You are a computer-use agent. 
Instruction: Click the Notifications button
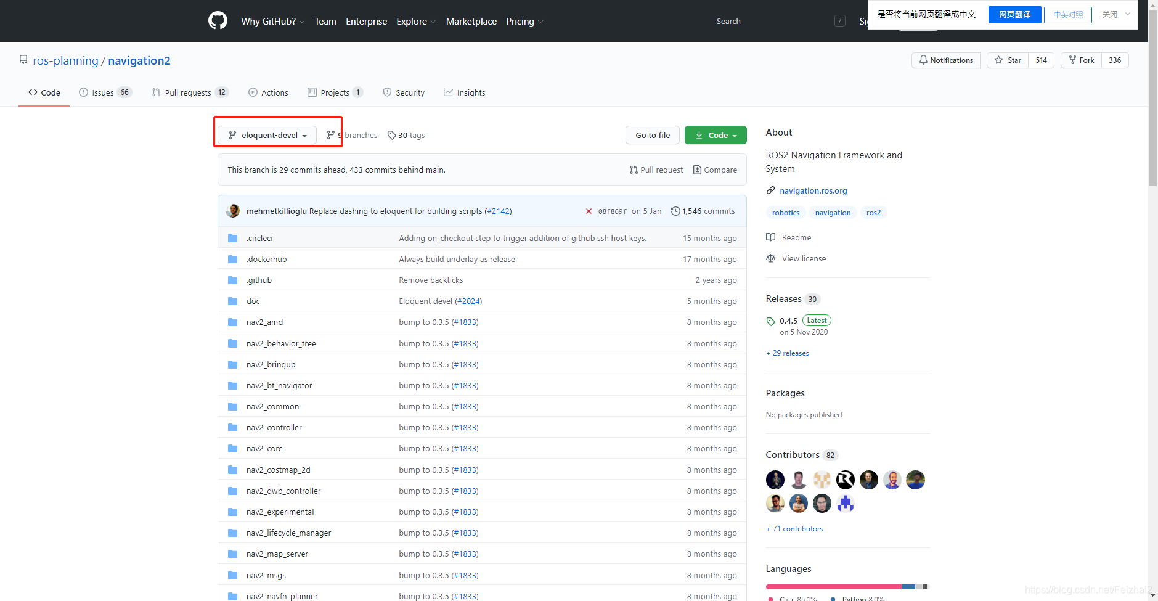[946, 60]
